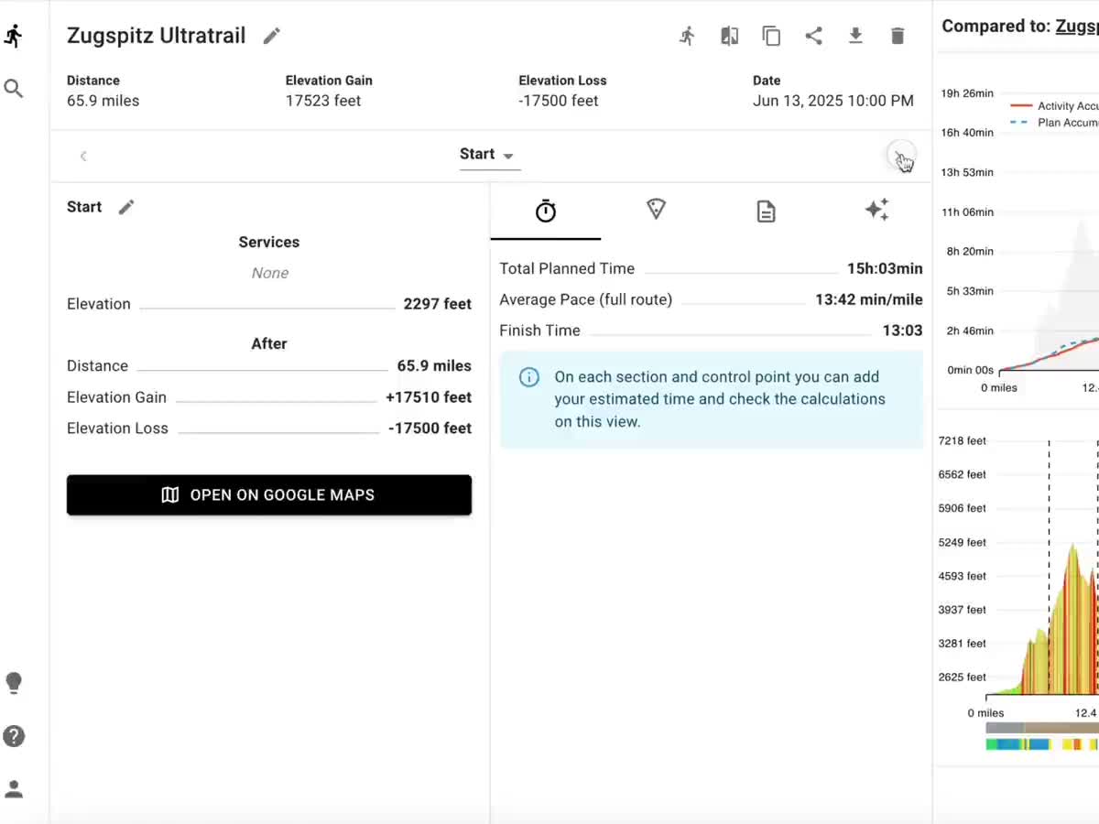1099x824 pixels.
Task: Go to the next control point chevron
Action: [900, 156]
